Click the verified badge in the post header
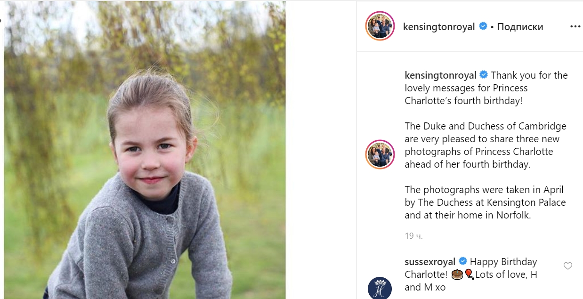The width and height of the screenshot is (583, 299). [x=483, y=26]
